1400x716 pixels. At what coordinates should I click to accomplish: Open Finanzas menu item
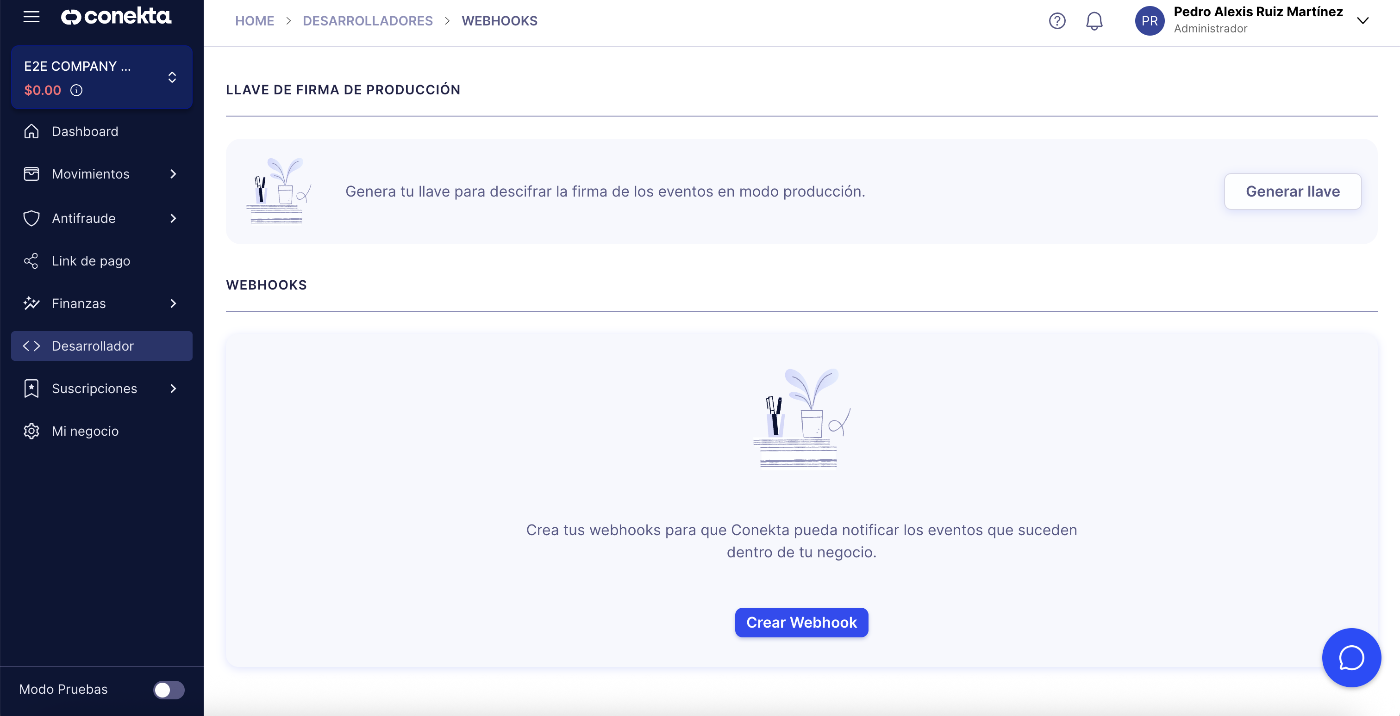pos(102,303)
